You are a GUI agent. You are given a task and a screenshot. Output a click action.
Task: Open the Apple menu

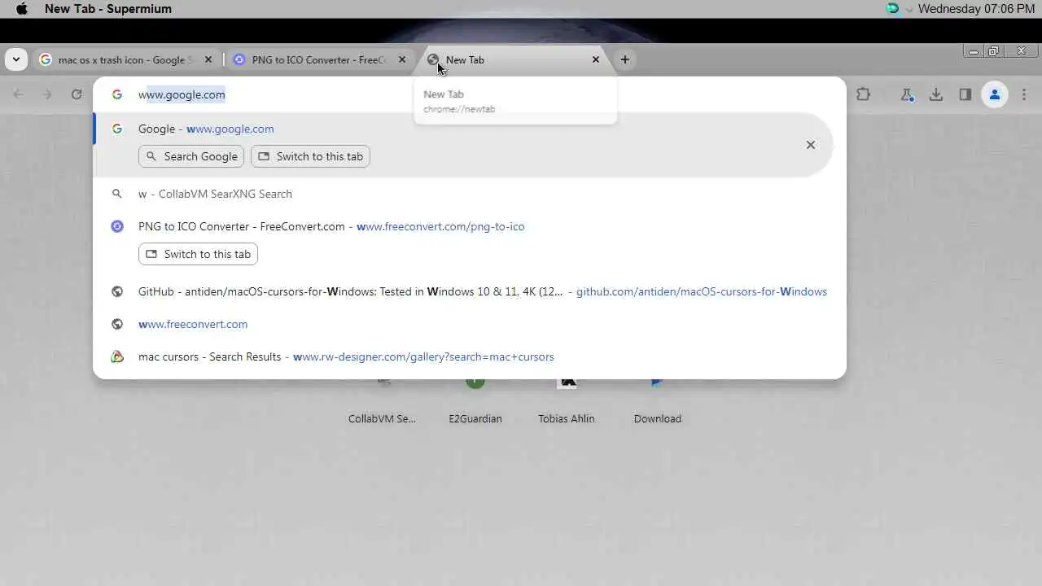22,9
